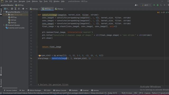Open the File menu
This screenshot has width=169, height=95.
(x=7, y=1)
